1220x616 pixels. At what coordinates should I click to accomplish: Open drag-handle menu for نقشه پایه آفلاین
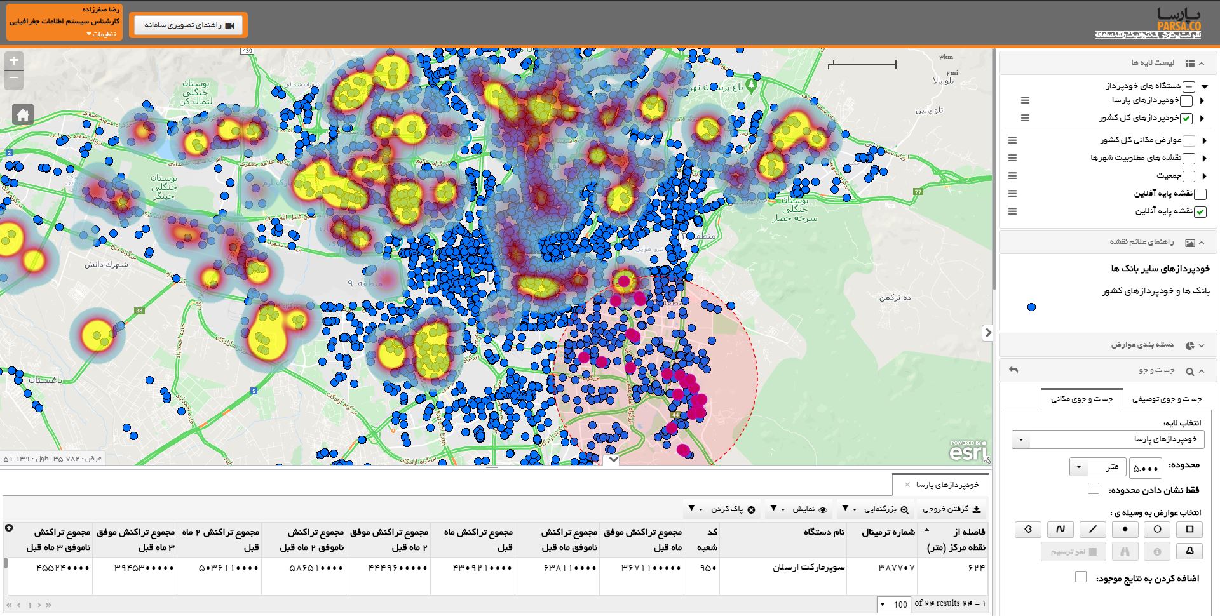(1013, 194)
